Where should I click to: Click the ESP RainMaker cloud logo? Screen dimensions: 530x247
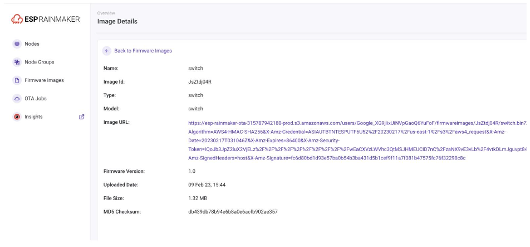tap(17, 20)
